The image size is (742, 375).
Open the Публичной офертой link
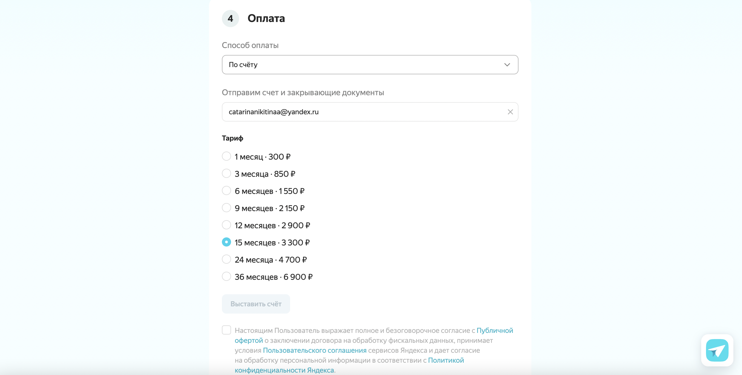[x=494, y=330]
